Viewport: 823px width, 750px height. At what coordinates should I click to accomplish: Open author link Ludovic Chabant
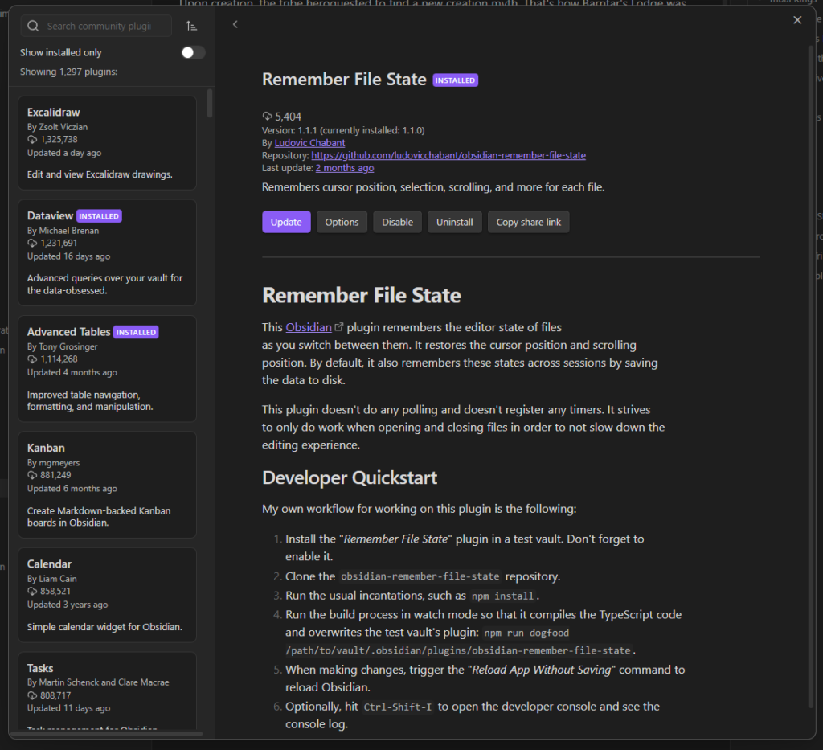(x=309, y=143)
